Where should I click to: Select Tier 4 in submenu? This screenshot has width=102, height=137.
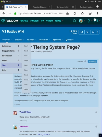tap(26, 70)
